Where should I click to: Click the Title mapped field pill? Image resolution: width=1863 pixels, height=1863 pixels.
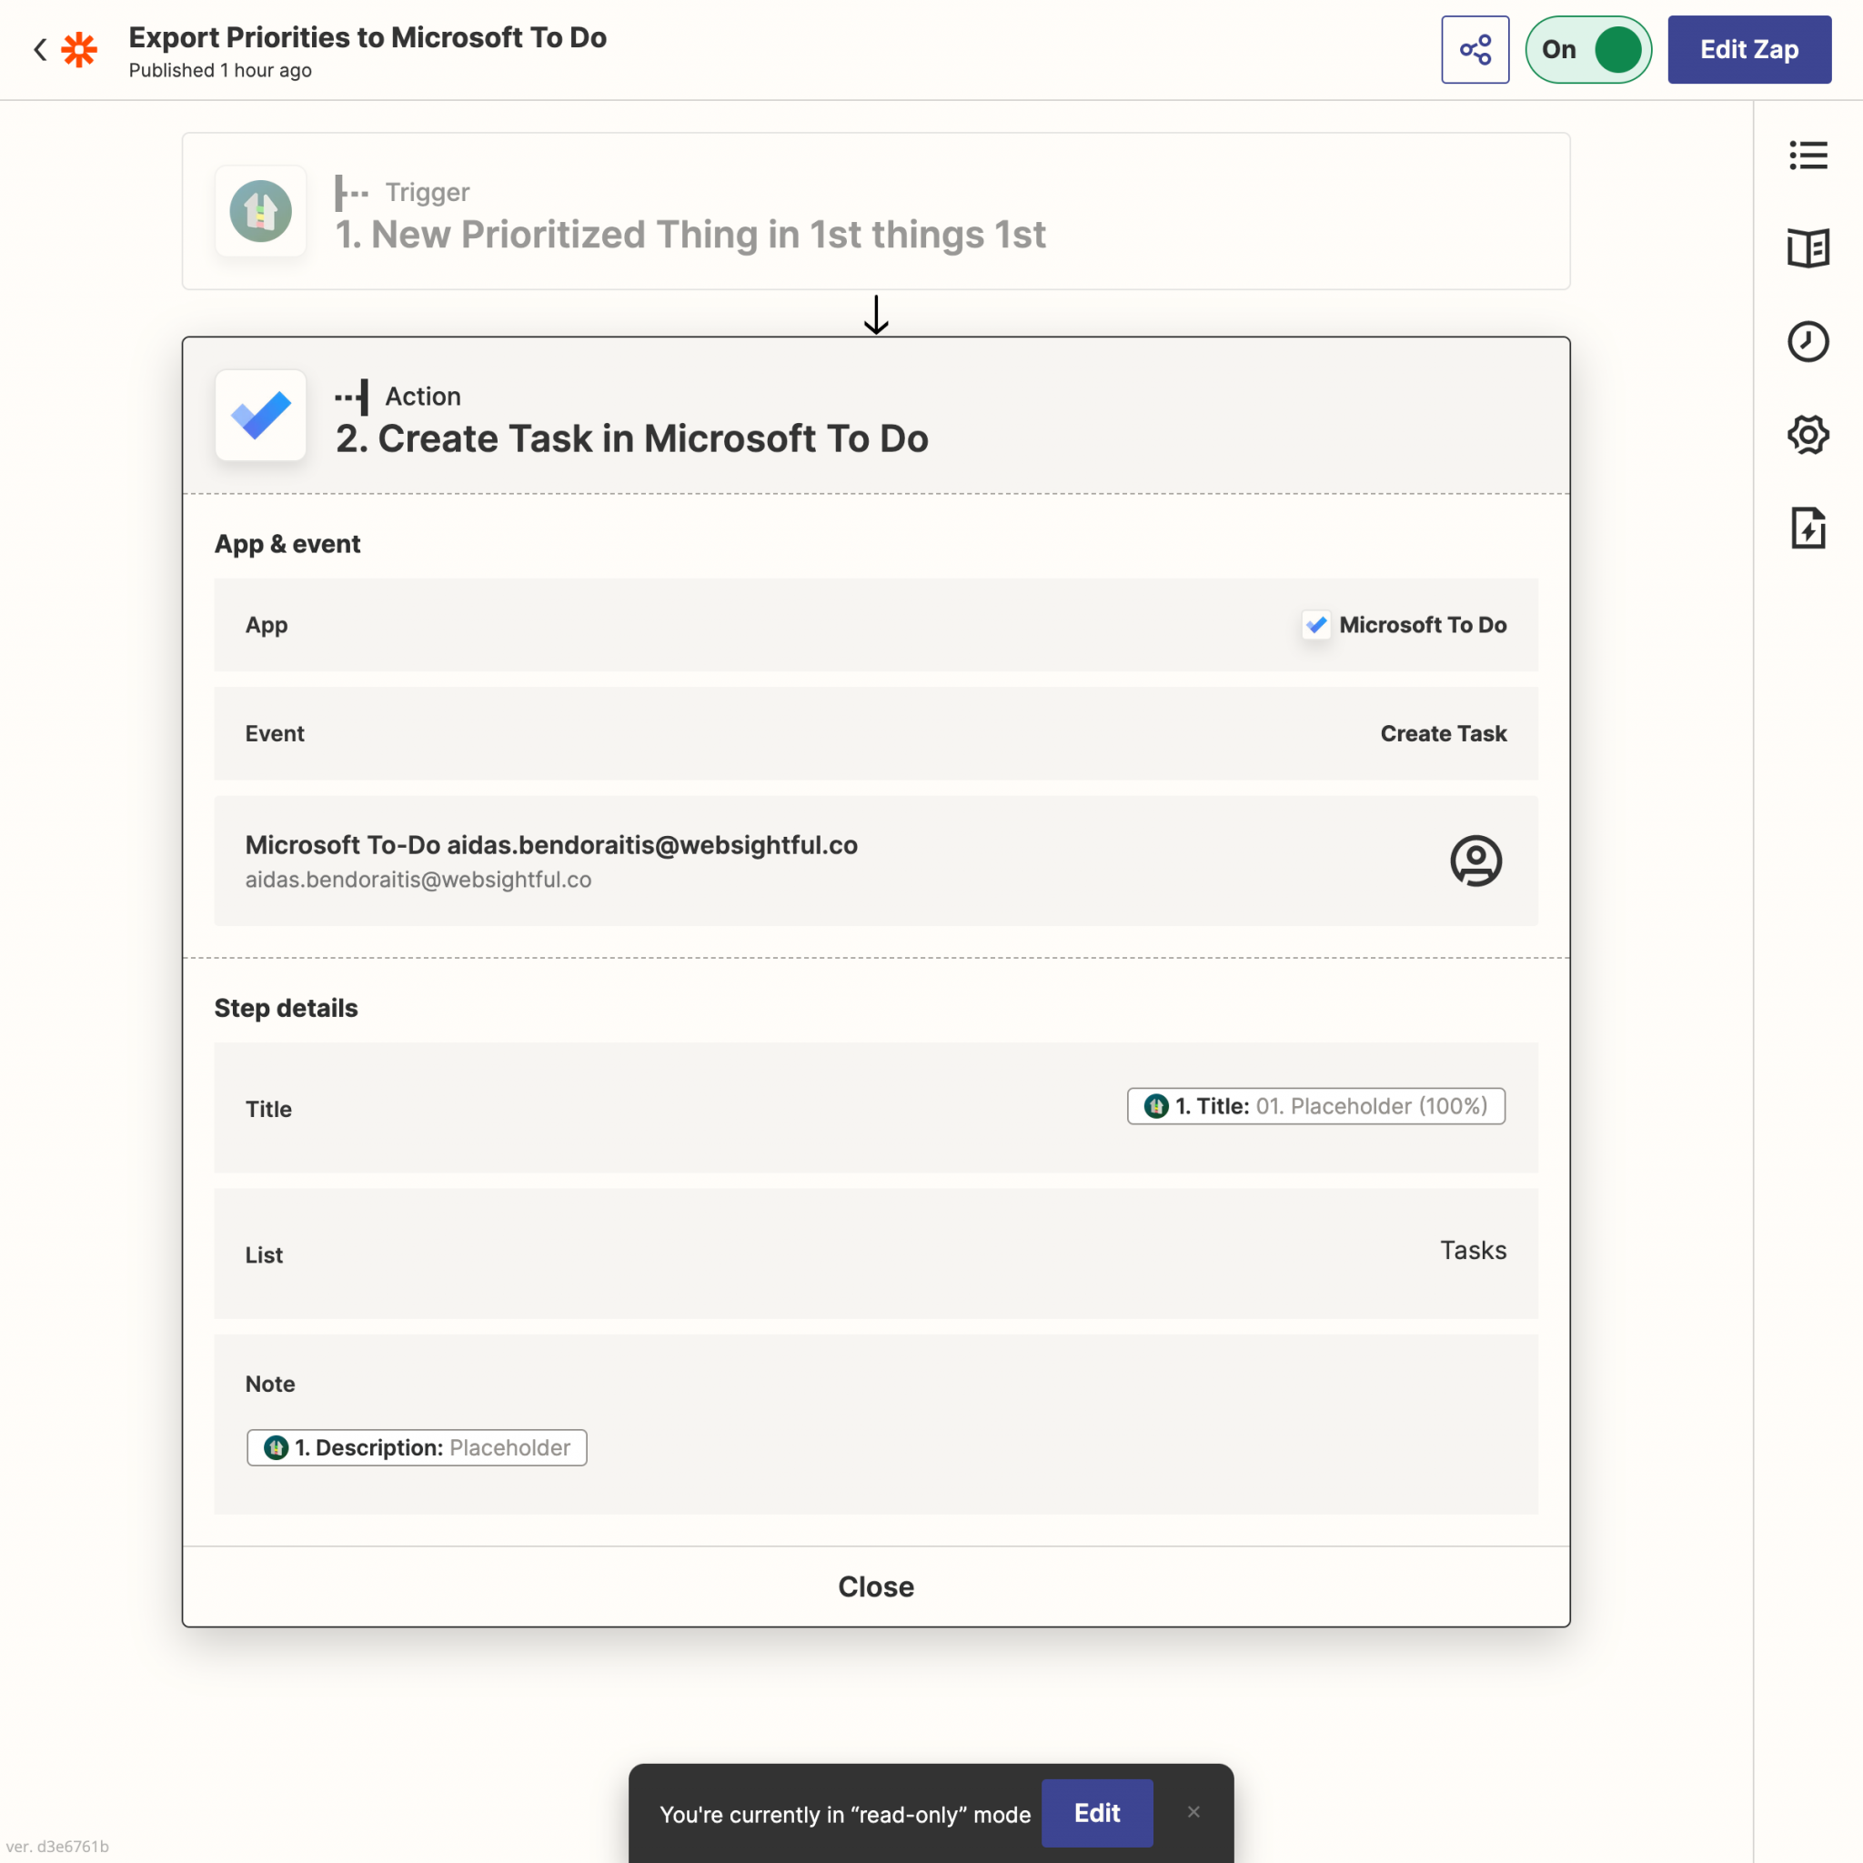pos(1316,1106)
